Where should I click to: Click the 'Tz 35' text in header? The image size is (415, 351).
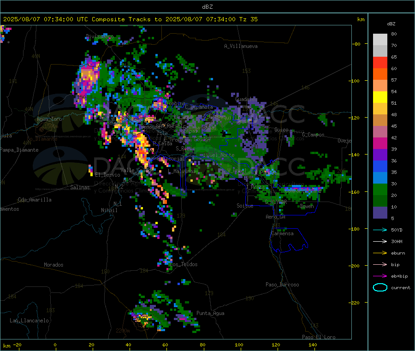pos(248,19)
